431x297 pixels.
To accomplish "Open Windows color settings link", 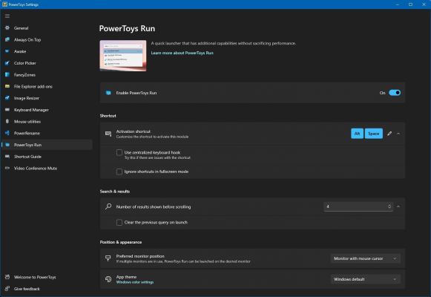I will tap(135, 282).
